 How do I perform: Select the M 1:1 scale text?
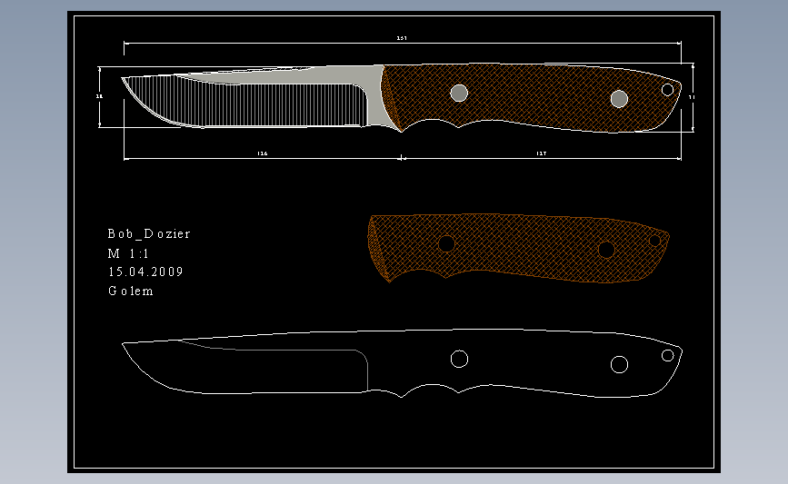128,253
